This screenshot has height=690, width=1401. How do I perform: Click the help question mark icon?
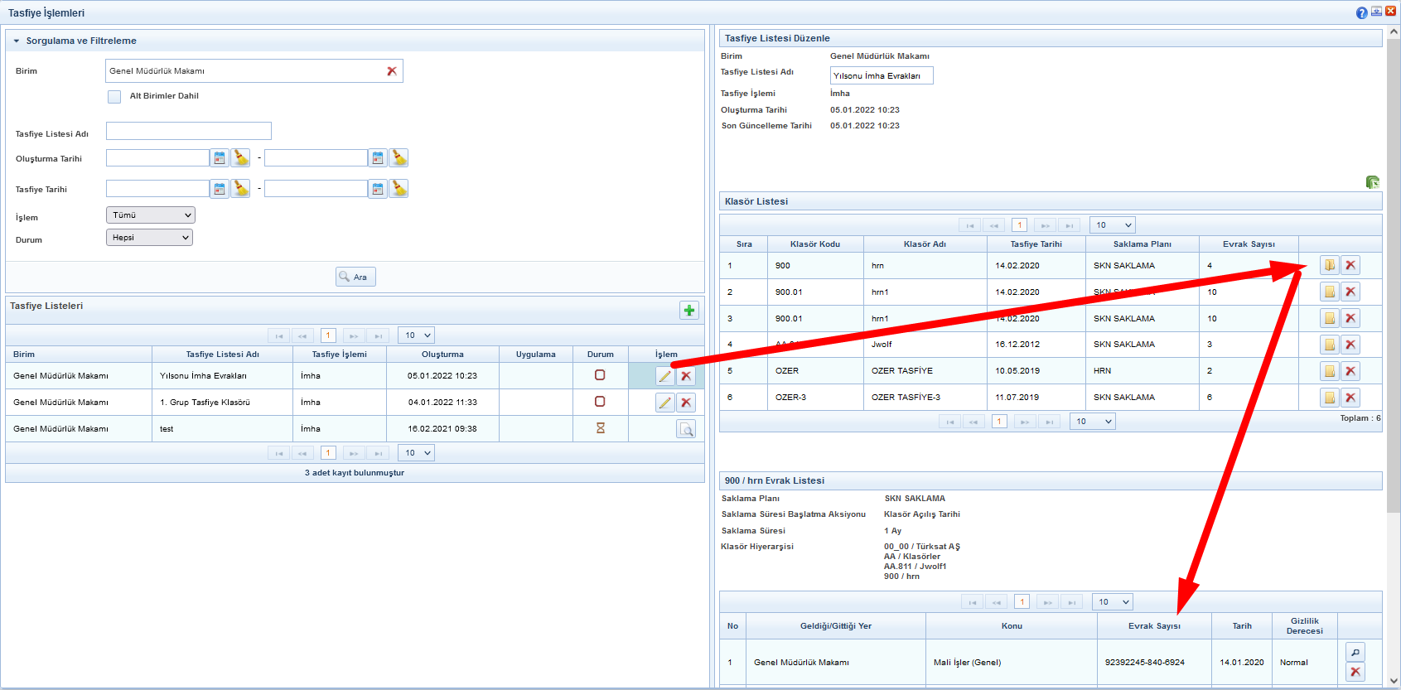[1362, 12]
